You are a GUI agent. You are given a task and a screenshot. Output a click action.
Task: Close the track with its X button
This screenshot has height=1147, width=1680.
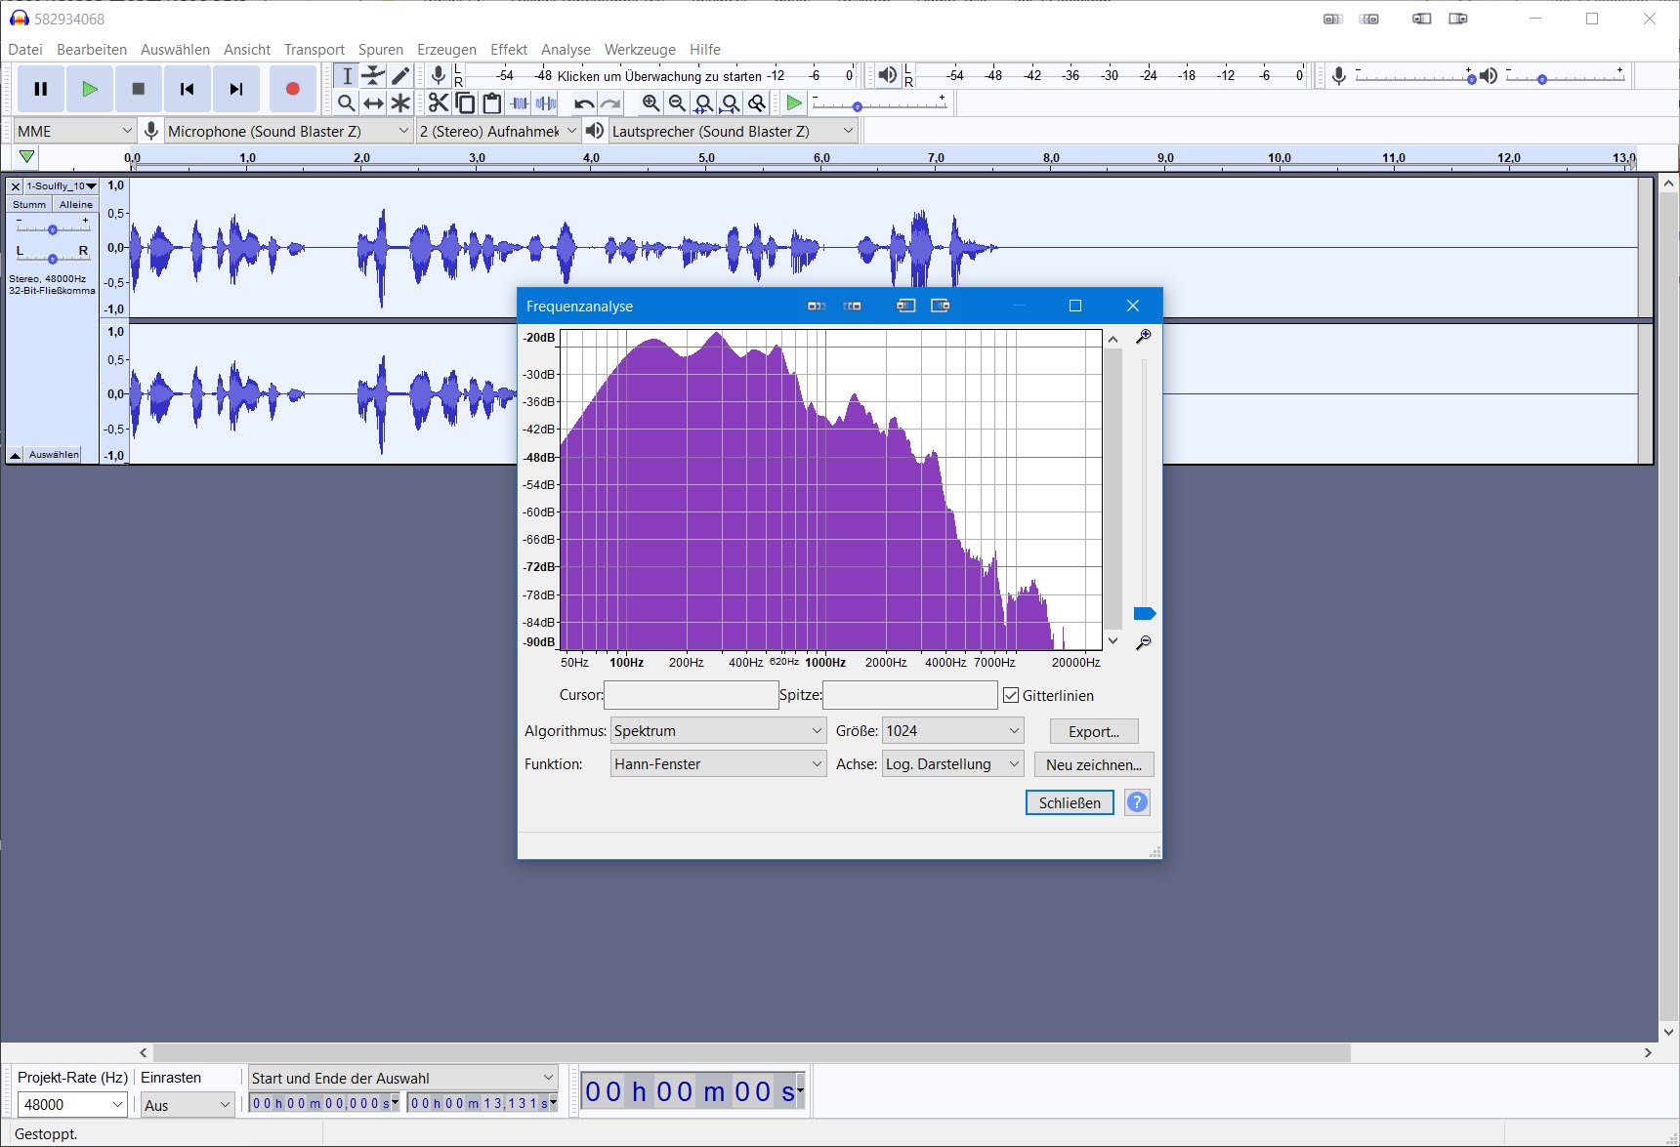click(x=16, y=186)
